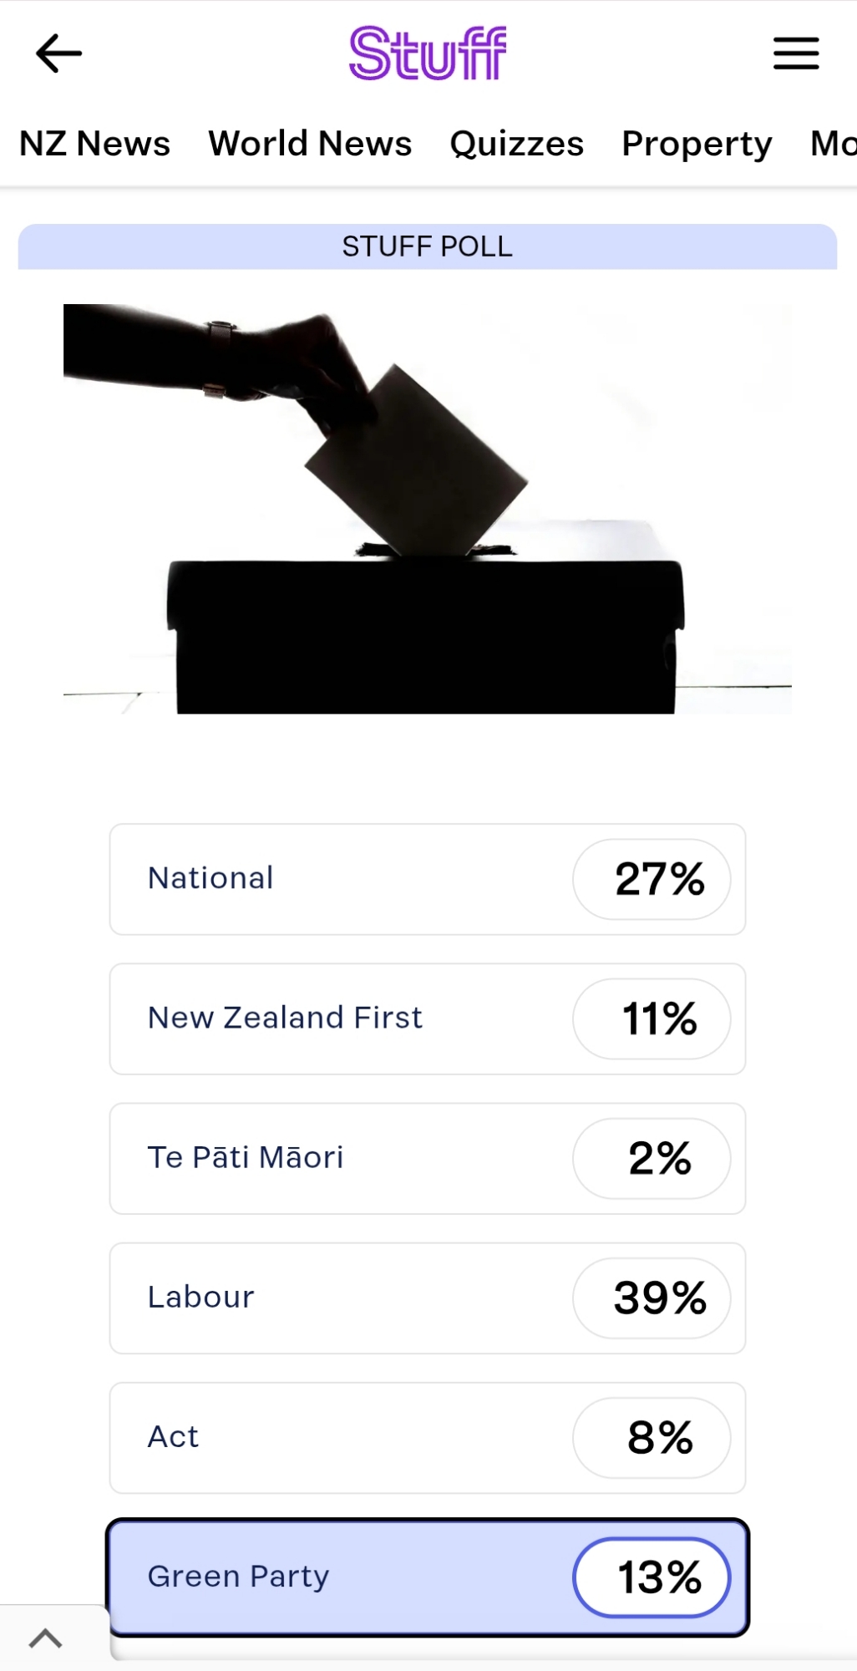Vote for Te Pāti Māori

coord(334,1158)
